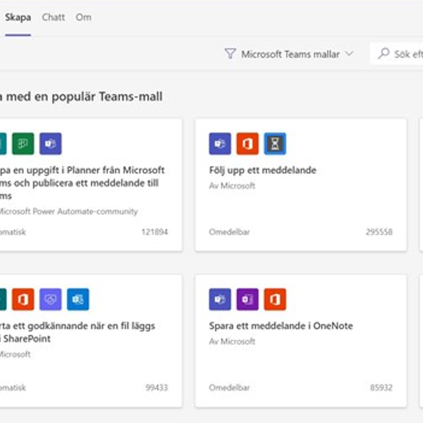Click the filter funnel icon
The image size is (423, 423).
tap(230, 54)
